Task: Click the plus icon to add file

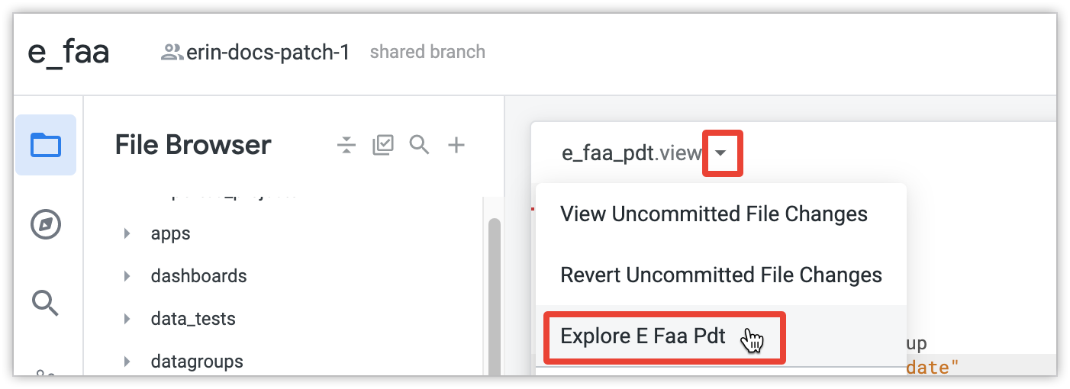Action: (456, 145)
